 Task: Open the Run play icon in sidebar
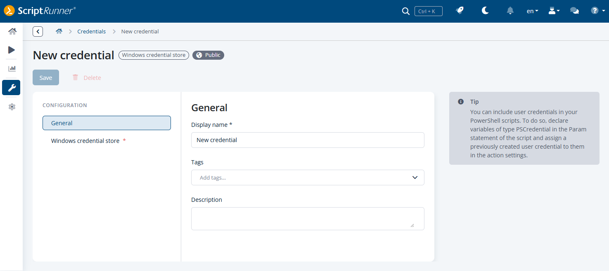pos(12,50)
